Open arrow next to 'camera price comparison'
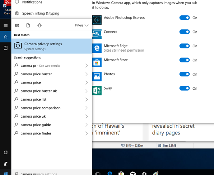214x175 pixels. pyautogui.click(x=87, y=108)
